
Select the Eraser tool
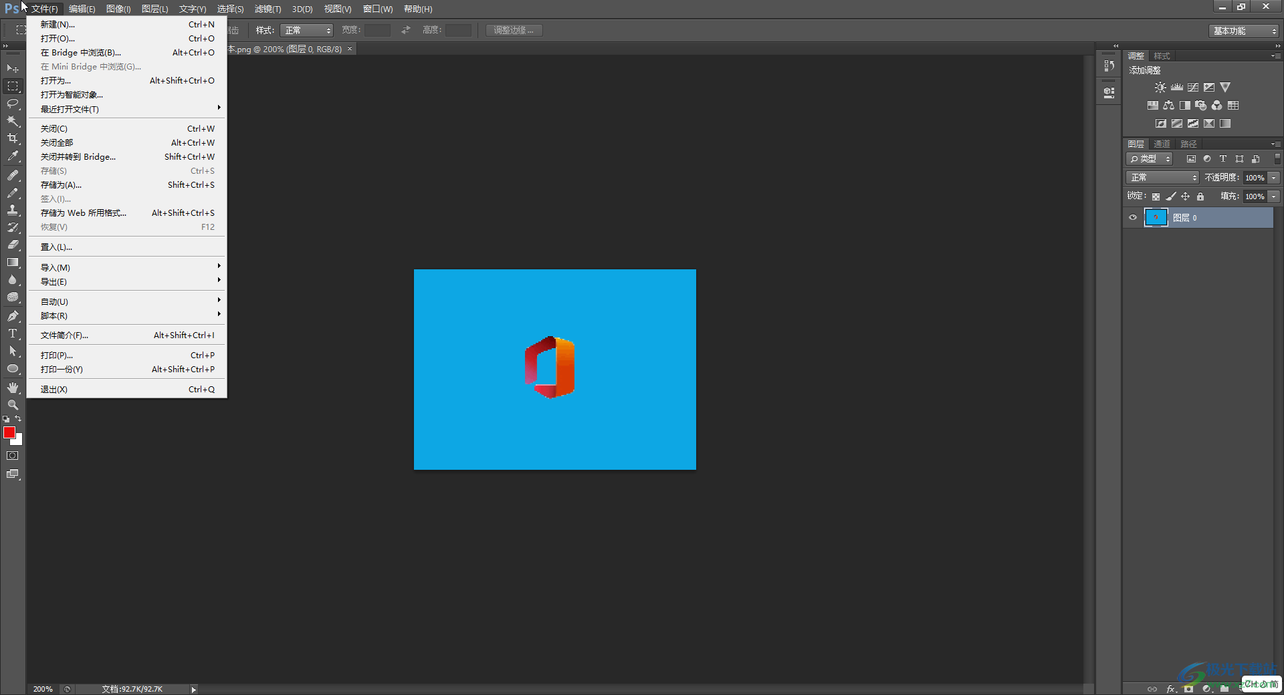pos(13,245)
